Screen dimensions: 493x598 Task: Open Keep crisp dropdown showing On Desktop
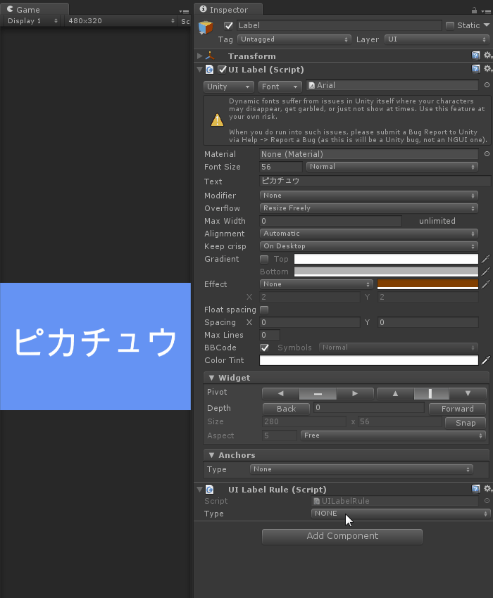pos(368,246)
